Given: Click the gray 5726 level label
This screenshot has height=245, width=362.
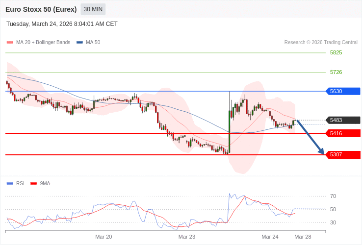Looking at the screenshot, I should 336,72.
